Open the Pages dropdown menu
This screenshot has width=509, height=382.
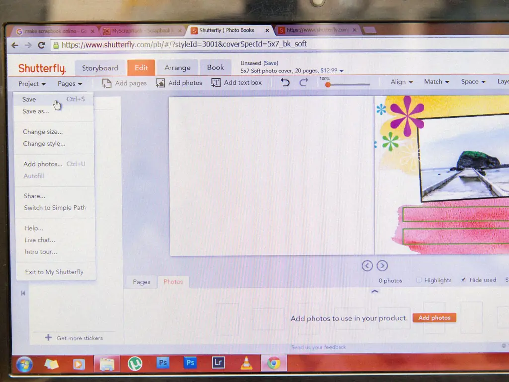coord(70,84)
